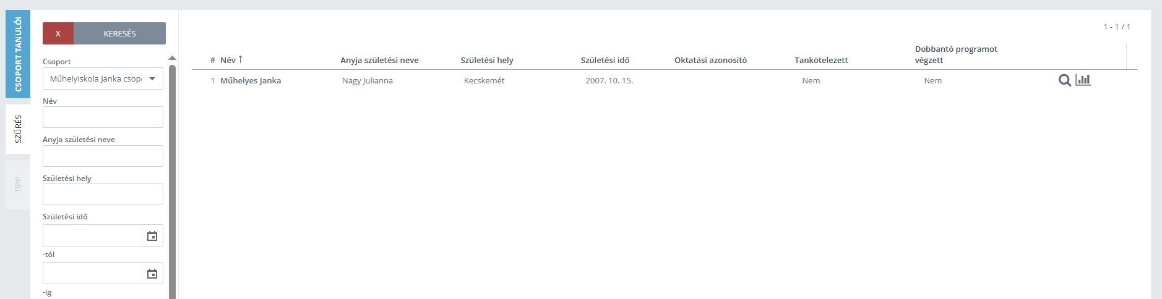This screenshot has width=1162, height=299.
Task: Open details magnifier icon for Műhelyes Janka
Action: [x=1064, y=80]
